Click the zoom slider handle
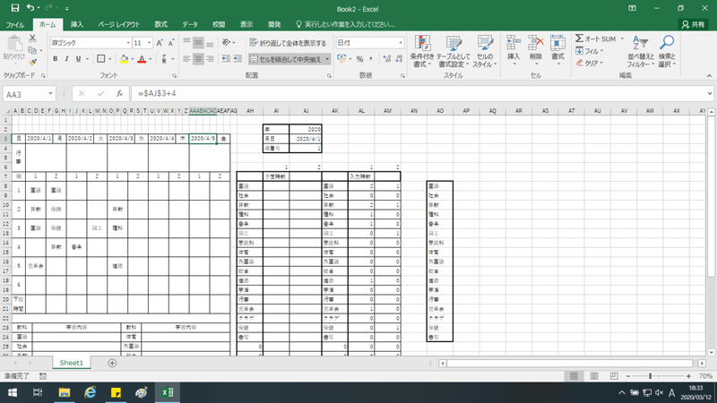Viewport: 717px width, 403px height. 651,376
